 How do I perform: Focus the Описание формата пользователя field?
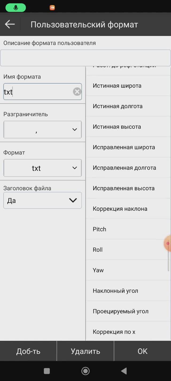click(85, 58)
